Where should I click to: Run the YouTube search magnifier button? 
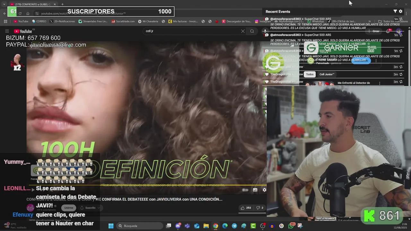(x=252, y=31)
